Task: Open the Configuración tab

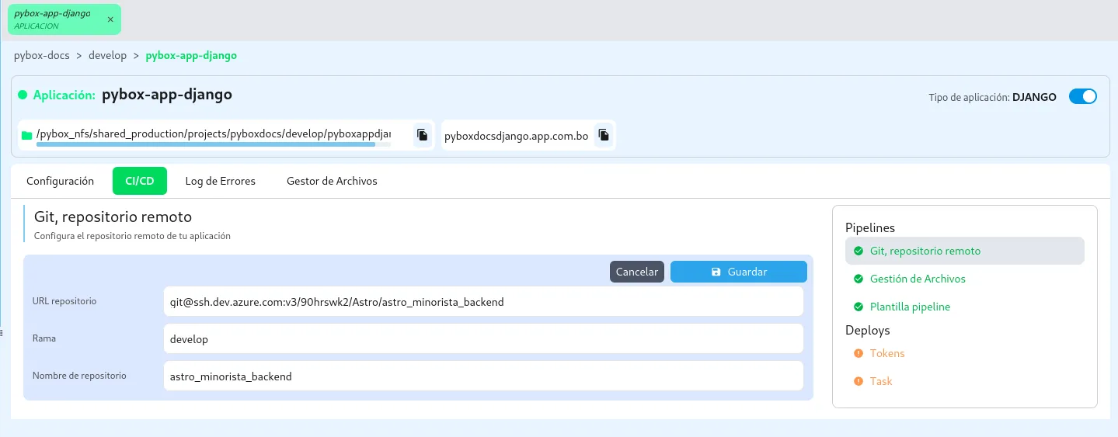Action: [60, 181]
